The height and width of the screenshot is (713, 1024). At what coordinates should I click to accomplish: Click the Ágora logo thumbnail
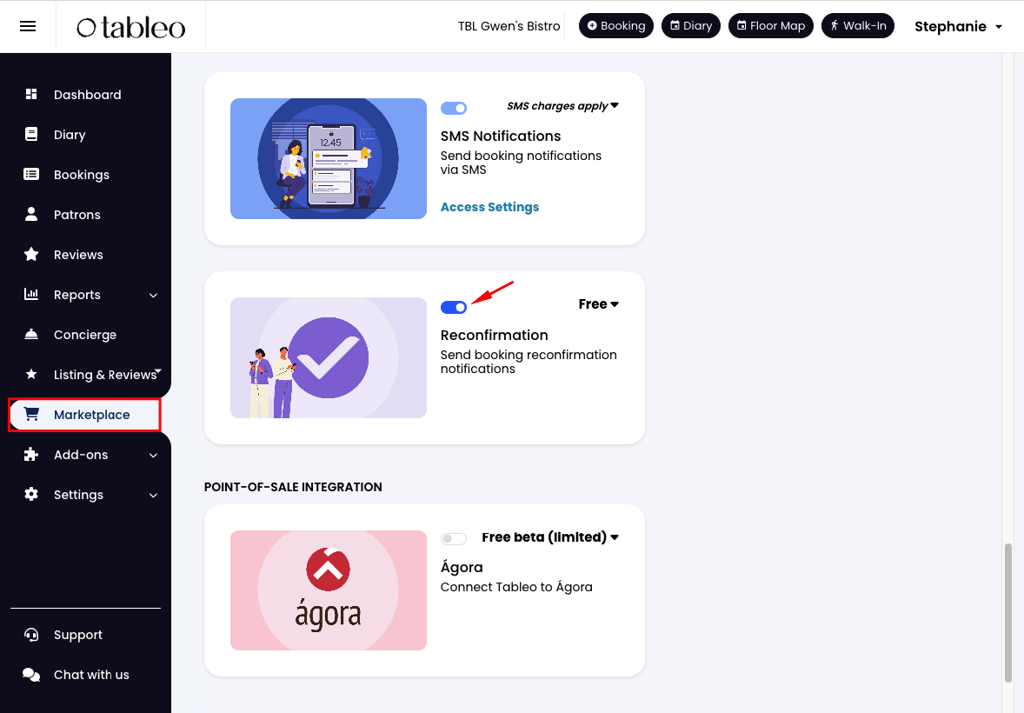(329, 590)
